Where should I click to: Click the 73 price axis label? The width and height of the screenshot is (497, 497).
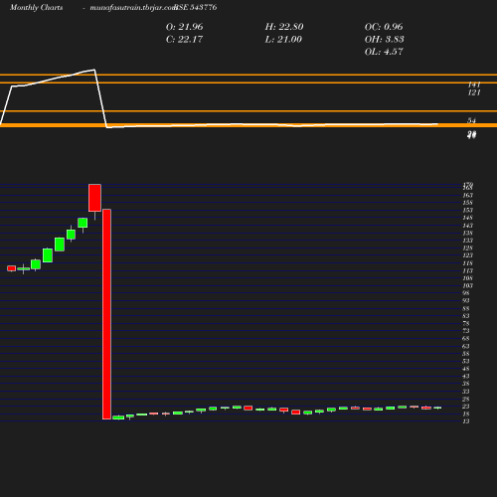pos(466,331)
